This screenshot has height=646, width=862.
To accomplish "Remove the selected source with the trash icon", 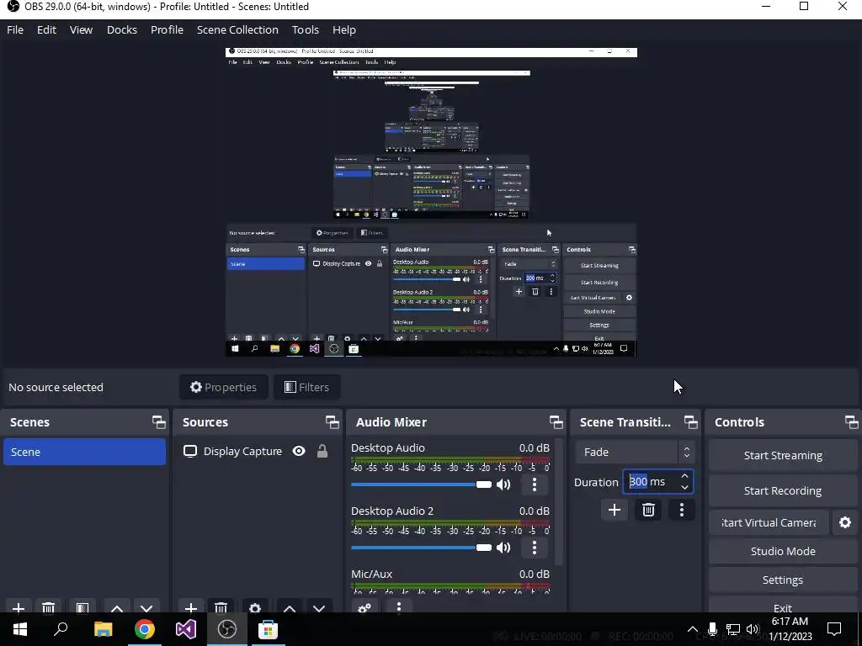I will [221, 608].
